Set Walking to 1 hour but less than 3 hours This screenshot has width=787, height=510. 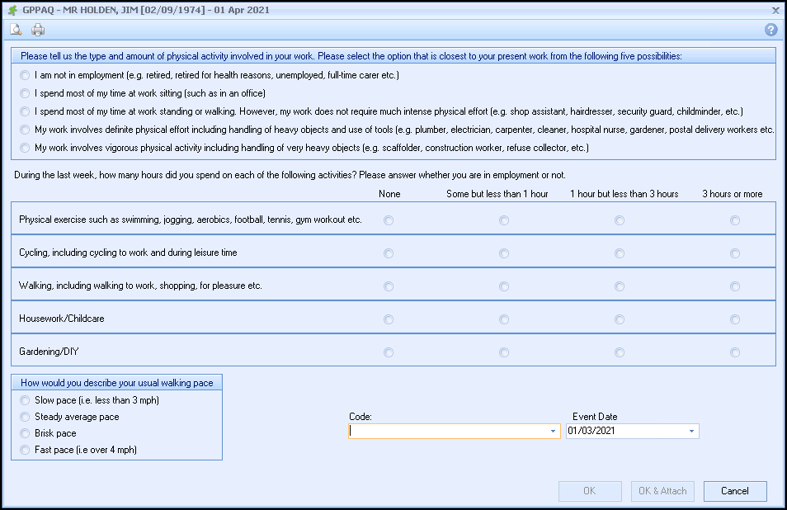619,286
